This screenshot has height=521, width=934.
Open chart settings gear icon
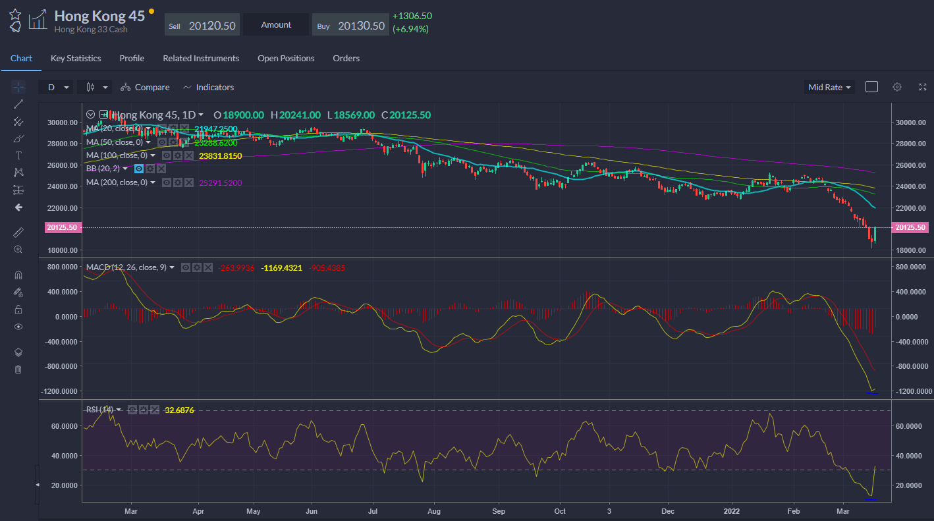pos(896,87)
